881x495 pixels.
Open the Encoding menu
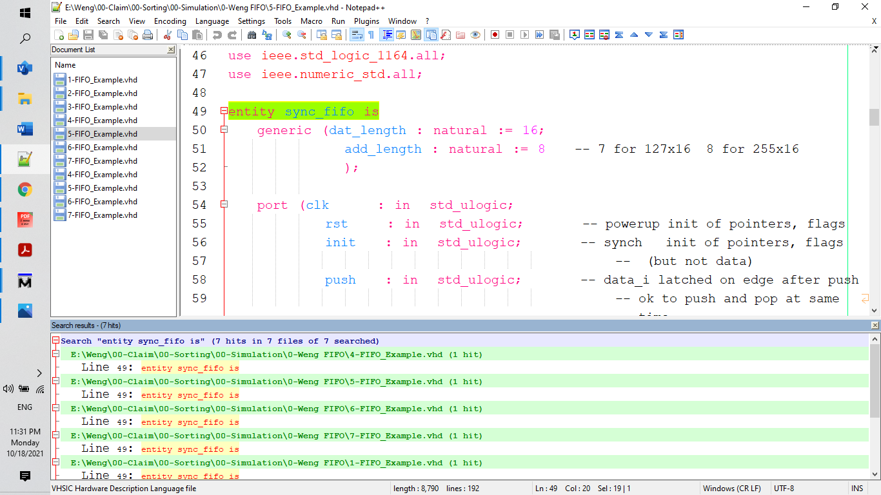(x=170, y=21)
